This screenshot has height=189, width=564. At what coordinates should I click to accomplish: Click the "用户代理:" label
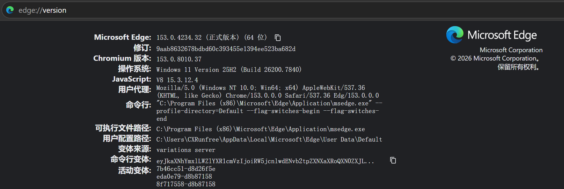135,90
